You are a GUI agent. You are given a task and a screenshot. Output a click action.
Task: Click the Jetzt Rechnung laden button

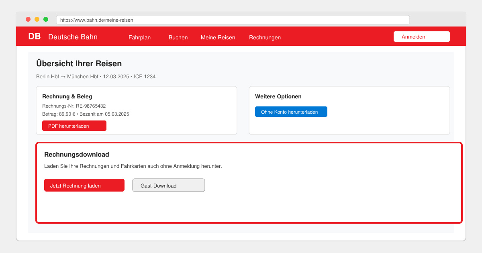point(84,185)
